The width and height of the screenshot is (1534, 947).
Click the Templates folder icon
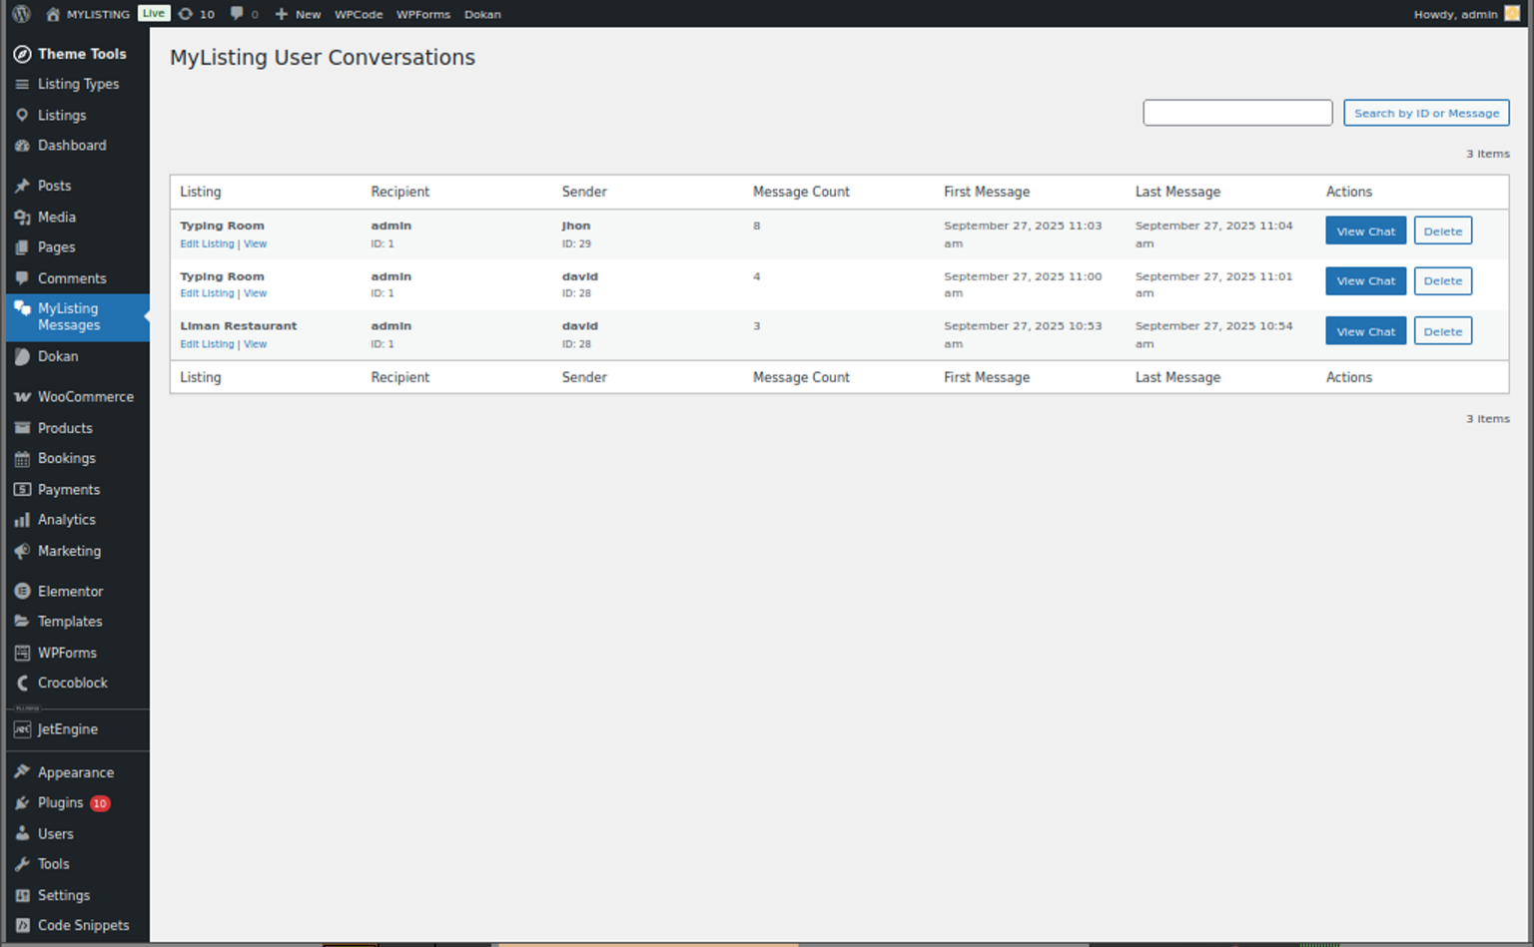[22, 622]
